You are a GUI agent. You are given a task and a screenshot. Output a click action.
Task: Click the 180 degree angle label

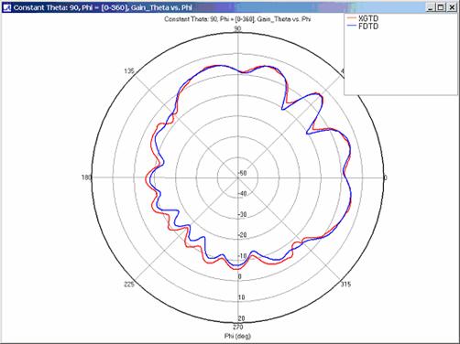(86, 177)
